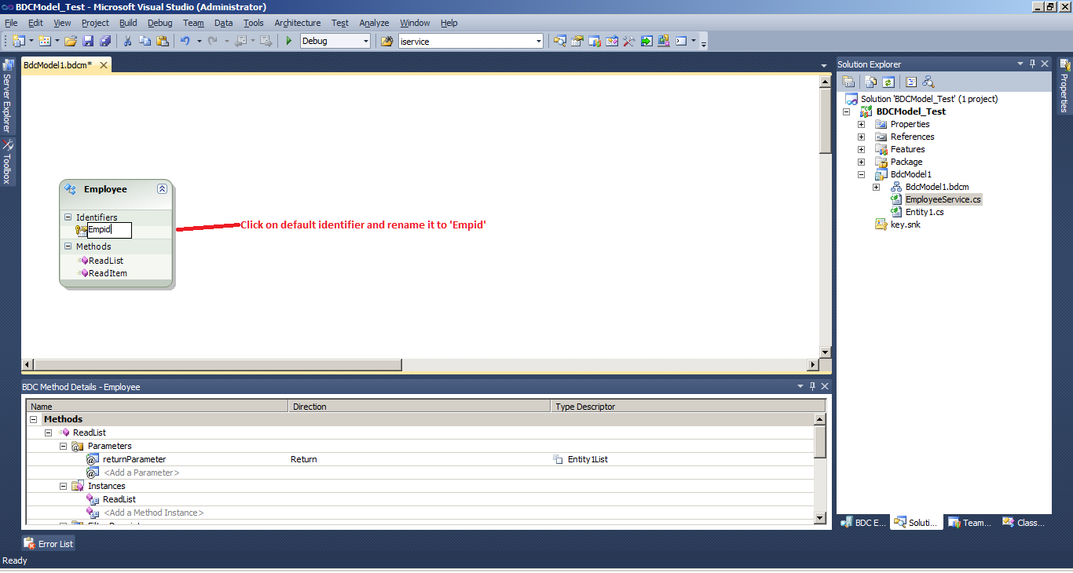Switch to the BDC Explorer bottom tab
The width and height of the screenshot is (1073, 573).
[863, 523]
